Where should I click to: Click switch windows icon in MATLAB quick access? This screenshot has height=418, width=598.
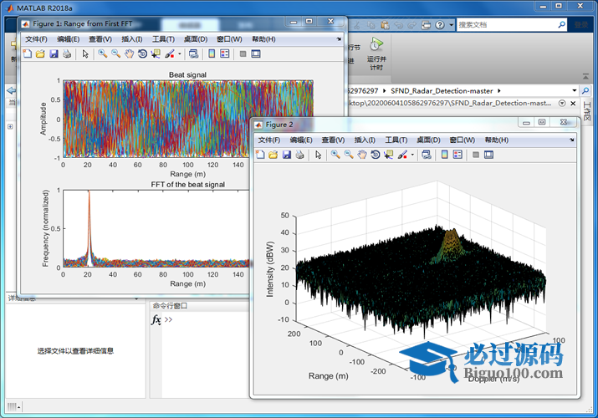(426, 25)
